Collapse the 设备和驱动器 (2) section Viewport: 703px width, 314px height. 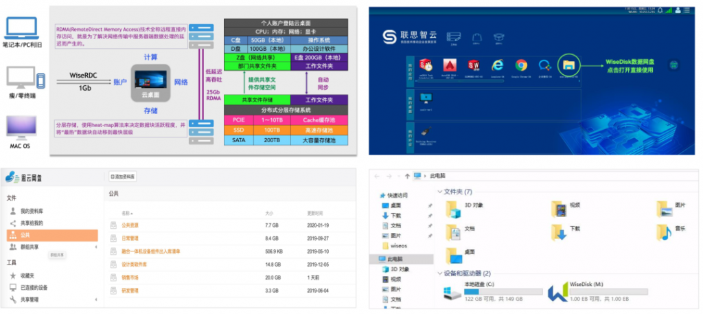pyautogui.click(x=440, y=273)
